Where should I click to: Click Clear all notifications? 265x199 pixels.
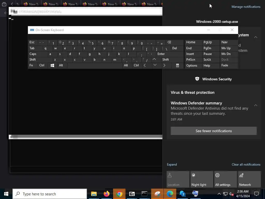click(x=246, y=165)
